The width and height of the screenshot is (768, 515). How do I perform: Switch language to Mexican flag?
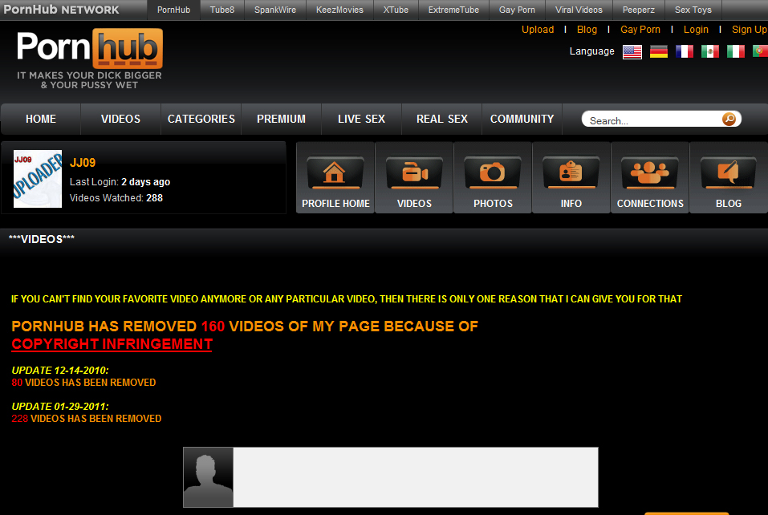click(710, 51)
